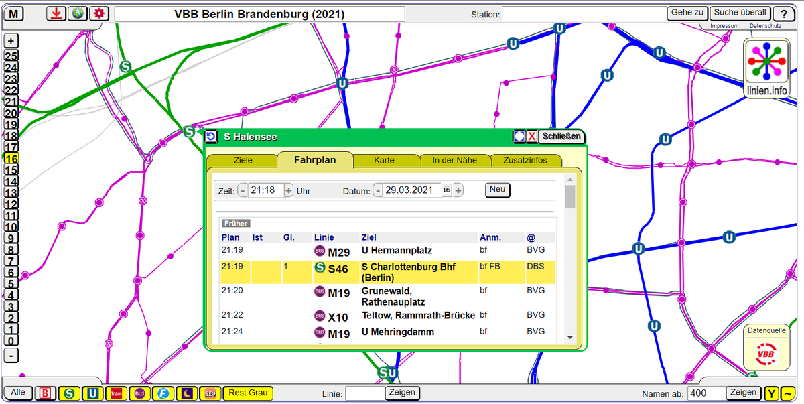This screenshot has width=804, height=404.
Task: Switch to the Ziele tab
Action: point(243,161)
